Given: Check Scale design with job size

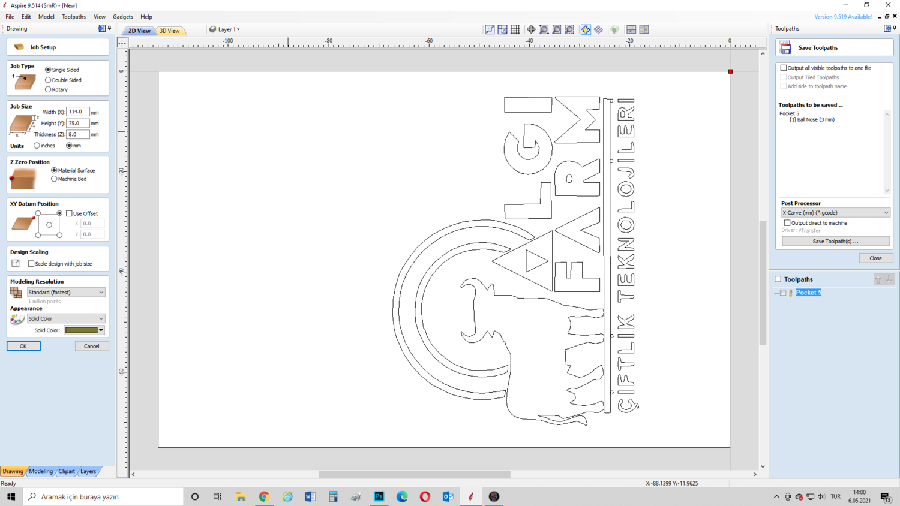Looking at the screenshot, I should tap(31, 264).
